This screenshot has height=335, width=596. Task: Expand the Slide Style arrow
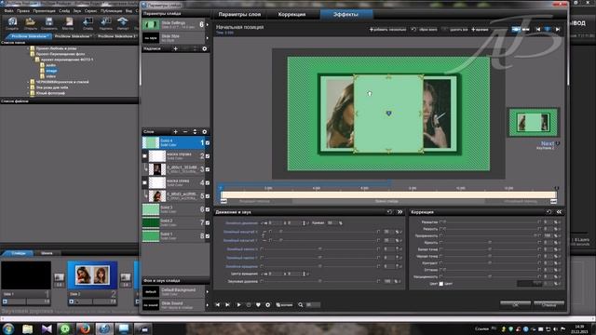pos(207,38)
